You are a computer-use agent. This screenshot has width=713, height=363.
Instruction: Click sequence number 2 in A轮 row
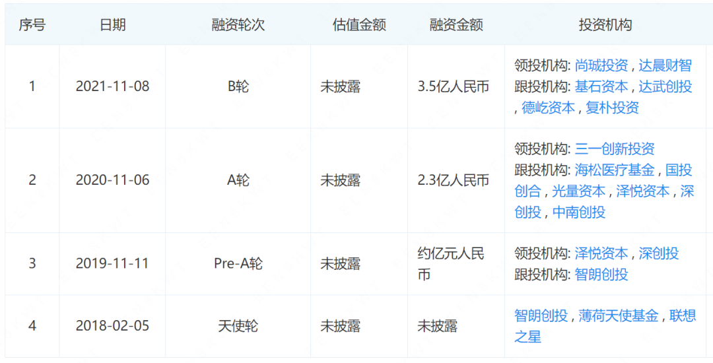32,180
